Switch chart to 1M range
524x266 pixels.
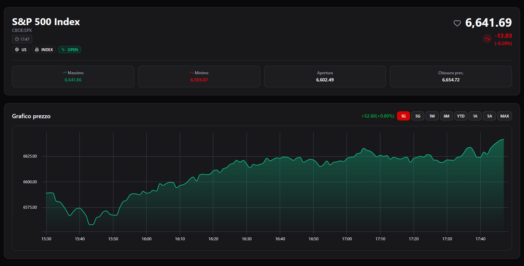pyautogui.click(x=432, y=116)
